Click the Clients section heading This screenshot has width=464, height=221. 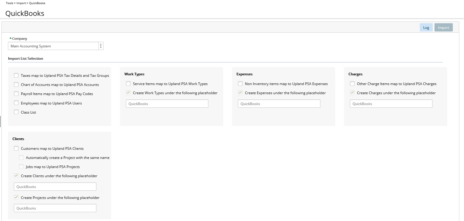click(18, 139)
